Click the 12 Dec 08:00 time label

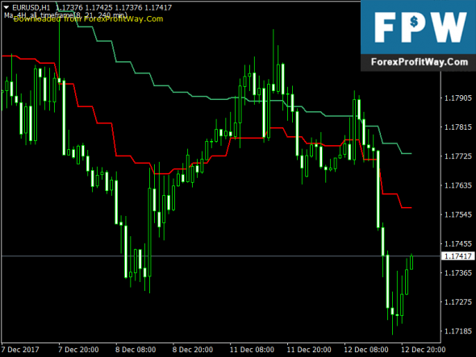(x=366, y=350)
